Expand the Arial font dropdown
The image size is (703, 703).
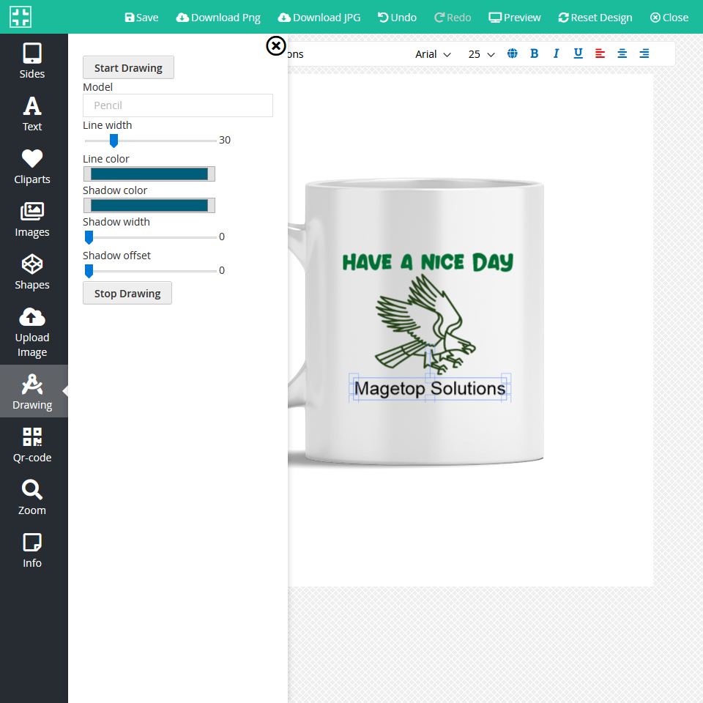[x=433, y=54]
